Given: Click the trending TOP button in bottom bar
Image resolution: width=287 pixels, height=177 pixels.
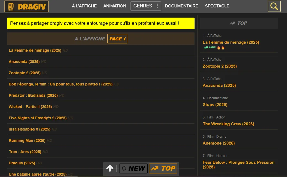Looking at the screenshot, I should [163, 168].
